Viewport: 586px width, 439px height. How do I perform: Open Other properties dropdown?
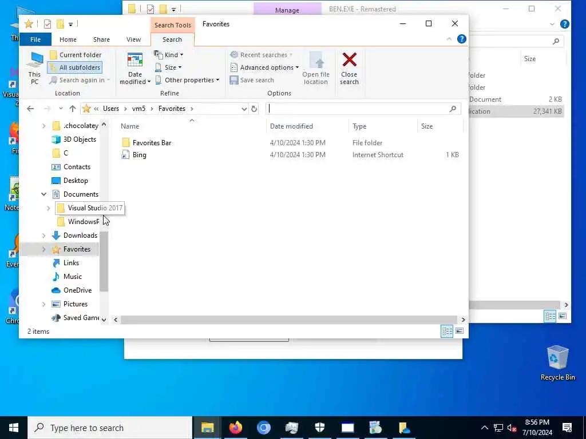point(187,80)
